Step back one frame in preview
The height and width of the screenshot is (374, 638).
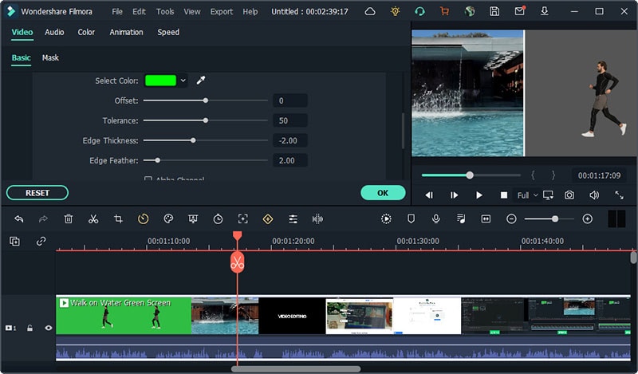click(429, 195)
